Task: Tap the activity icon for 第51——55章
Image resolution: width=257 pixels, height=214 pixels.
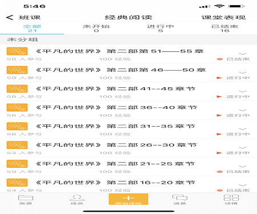Action: point(17,51)
